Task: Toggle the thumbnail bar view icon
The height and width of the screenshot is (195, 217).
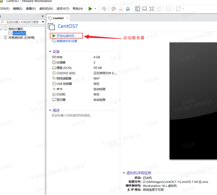Action: coord(145,9)
